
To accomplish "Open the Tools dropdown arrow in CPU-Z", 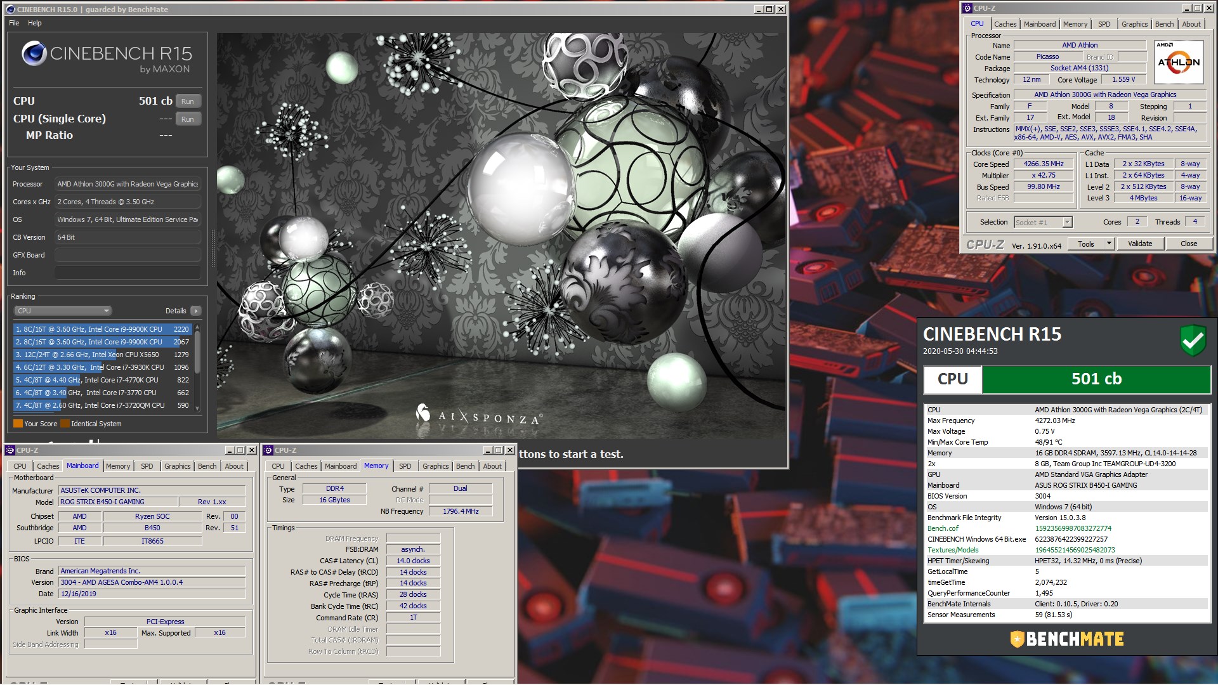I will pos(1109,244).
